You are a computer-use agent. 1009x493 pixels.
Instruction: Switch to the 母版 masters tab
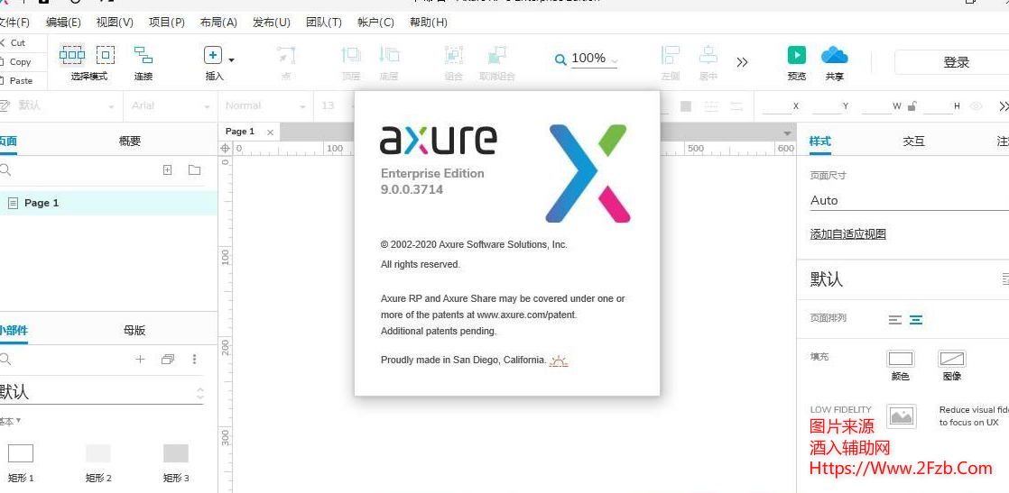click(134, 331)
